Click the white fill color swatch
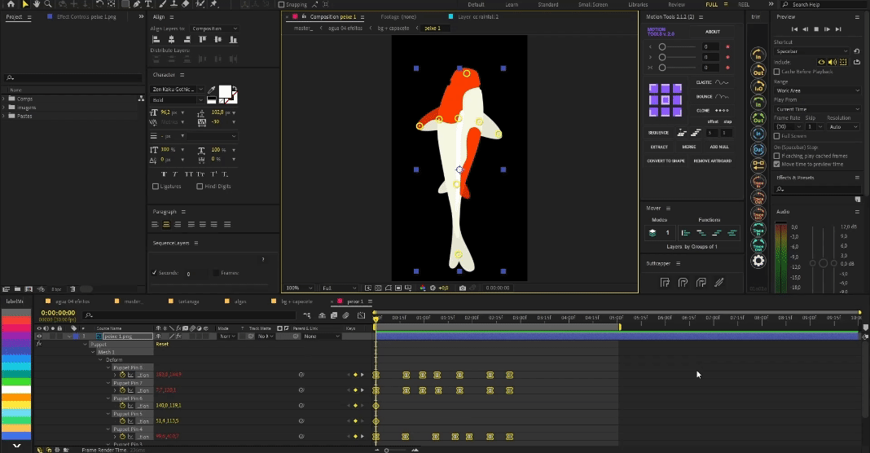This screenshot has width=870, height=453. point(225,91)
